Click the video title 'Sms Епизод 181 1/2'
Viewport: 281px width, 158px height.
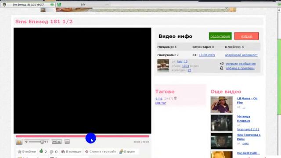click(x=44, y=22)
